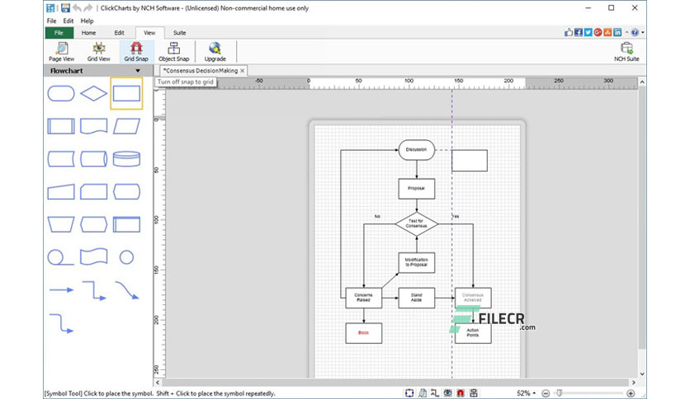
Task: Switch to the Home ribbon tab
Action: [x=88, y=32]
